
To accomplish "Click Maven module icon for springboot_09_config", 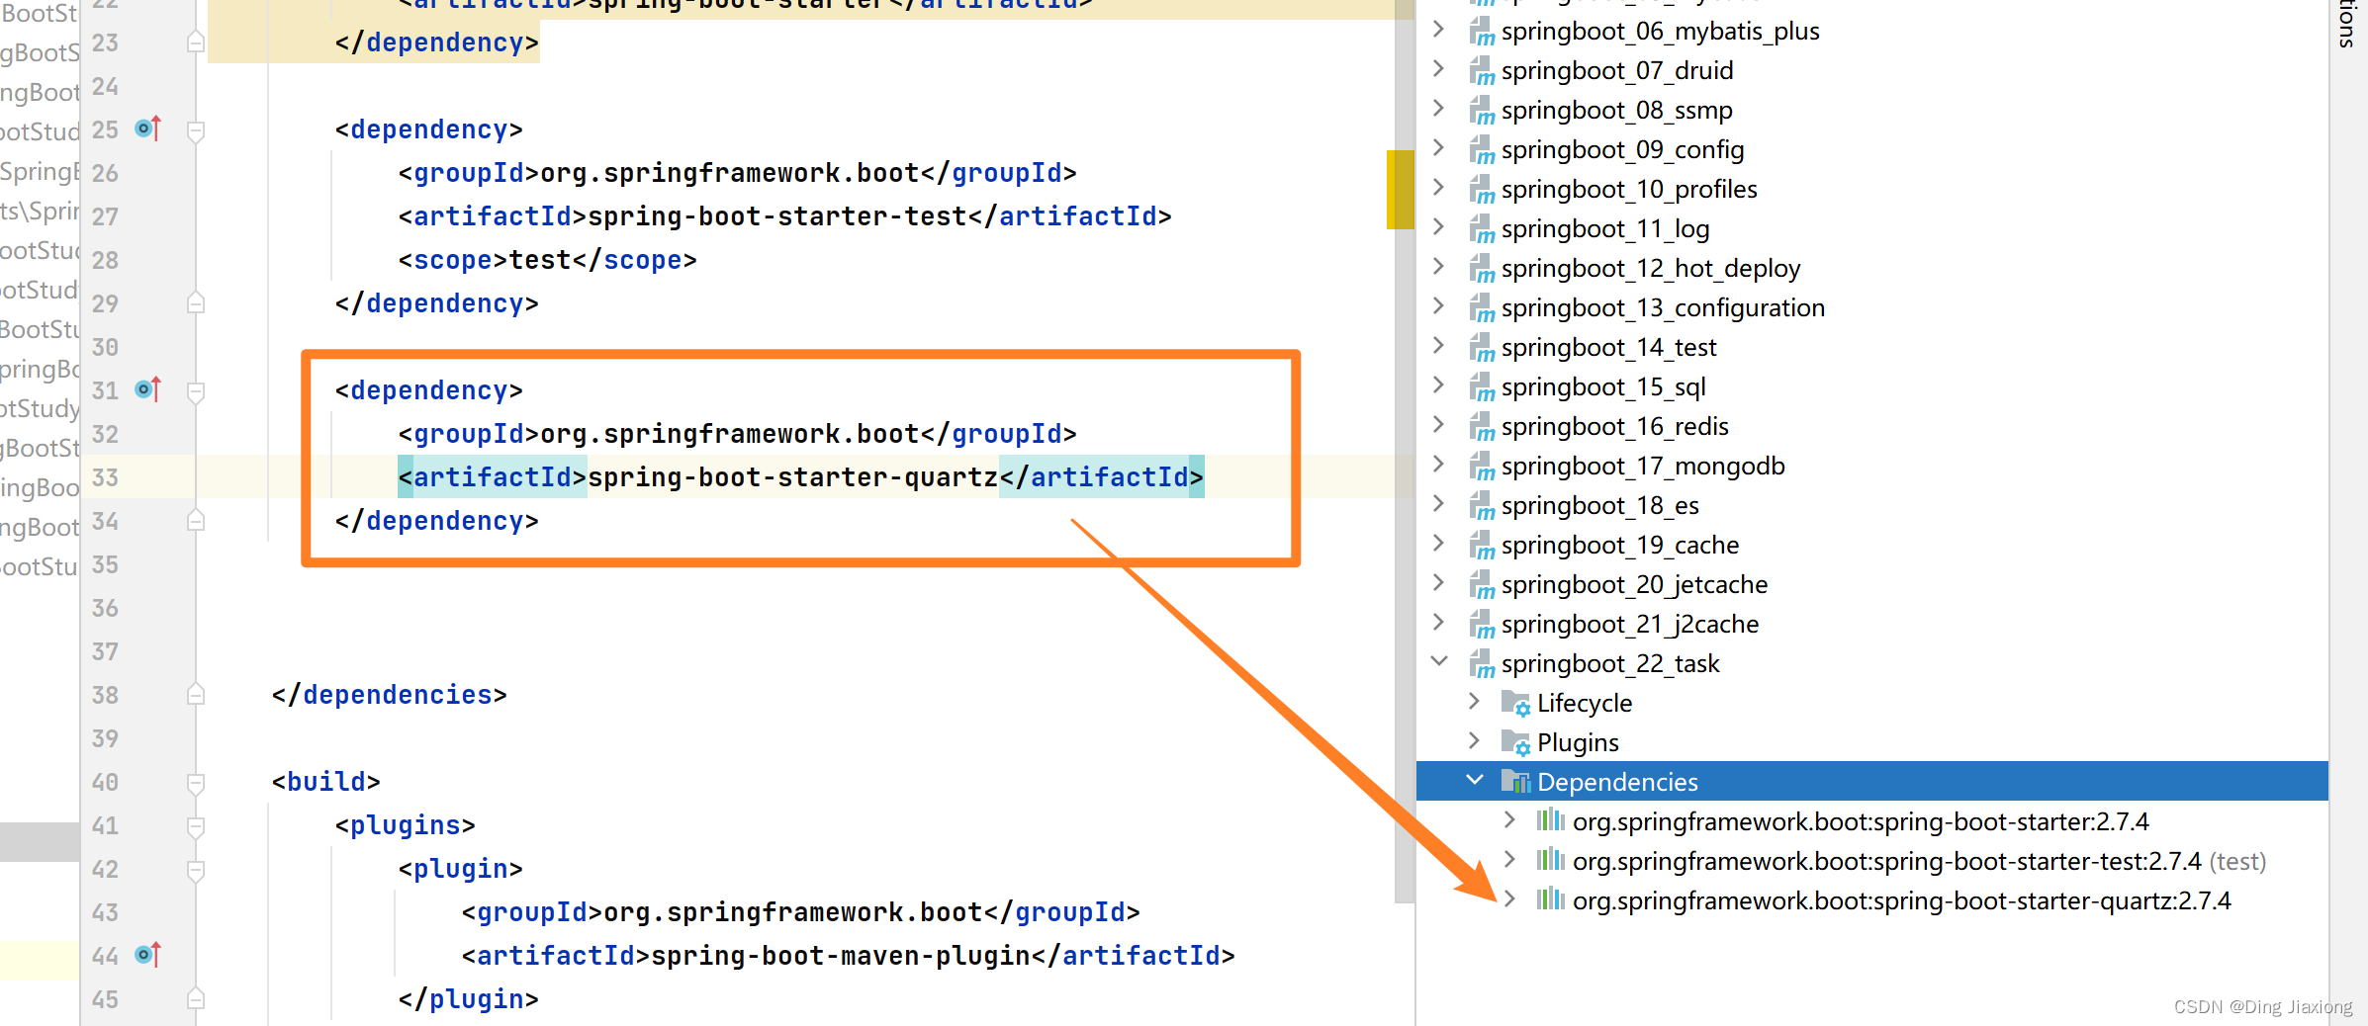I will 1482,150.
